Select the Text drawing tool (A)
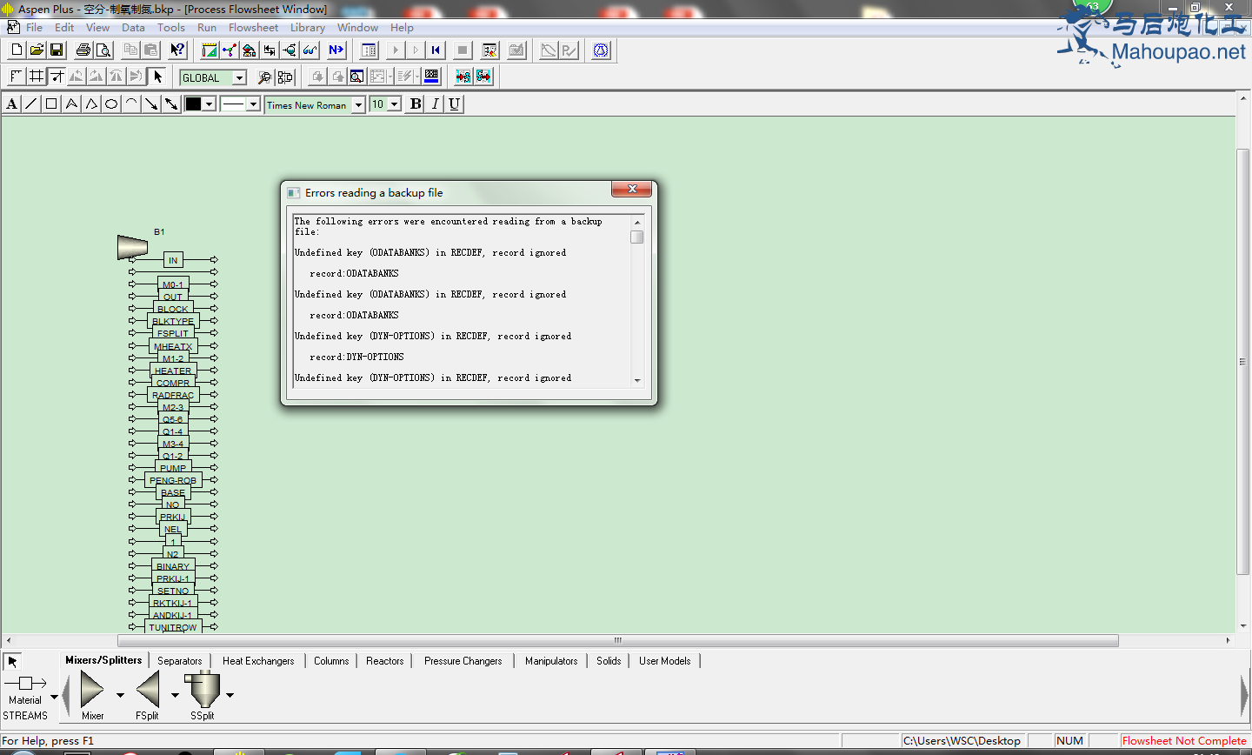The width and height of the screenshot is (1252, 755). [11, 104]
